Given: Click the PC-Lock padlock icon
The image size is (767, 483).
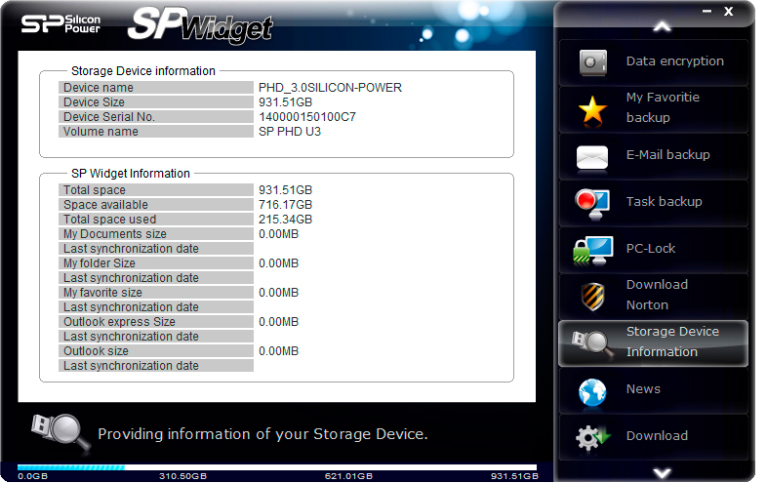Looking at the screenshot, I should [592, 249].
